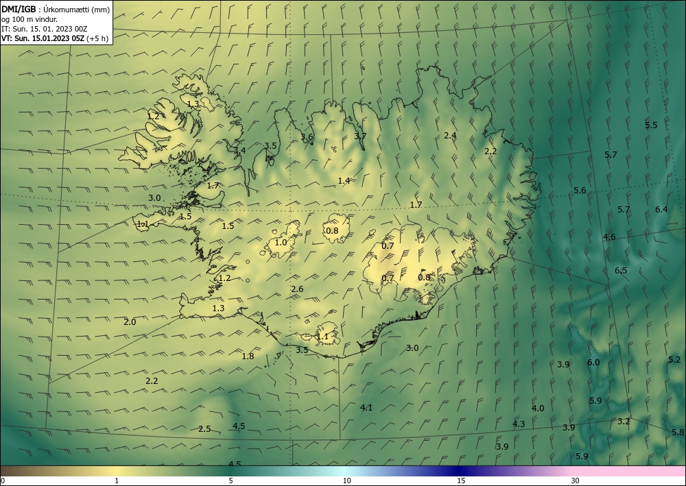Click the 5.5 value over the eastern sea
The height and width of the screenshot is (486, 686).
point(651,125)
